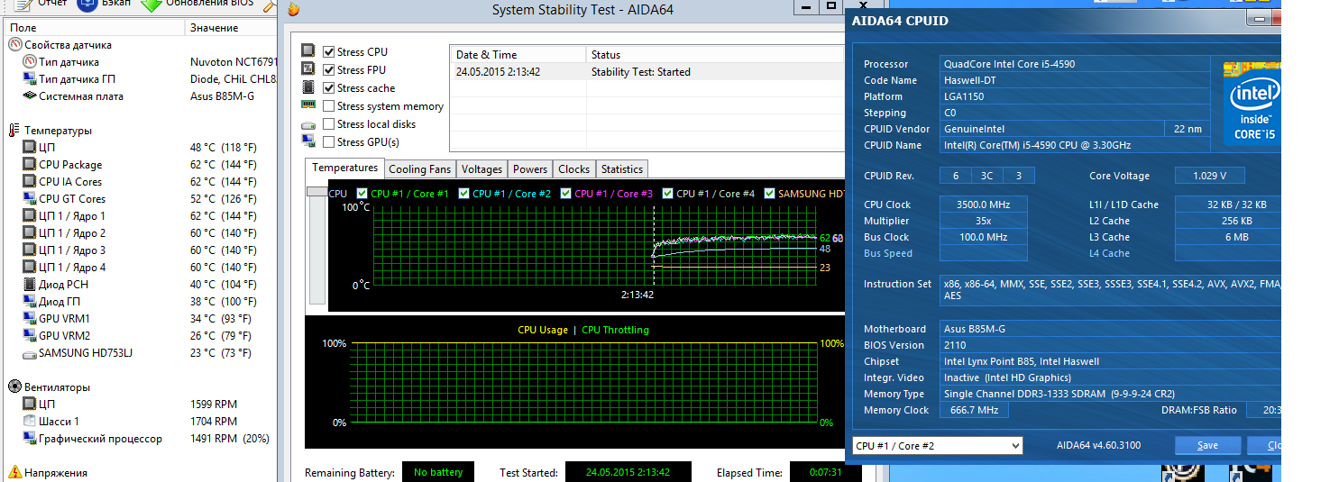Click the Бэкап backup icon in toolbar

pos(87,5)
